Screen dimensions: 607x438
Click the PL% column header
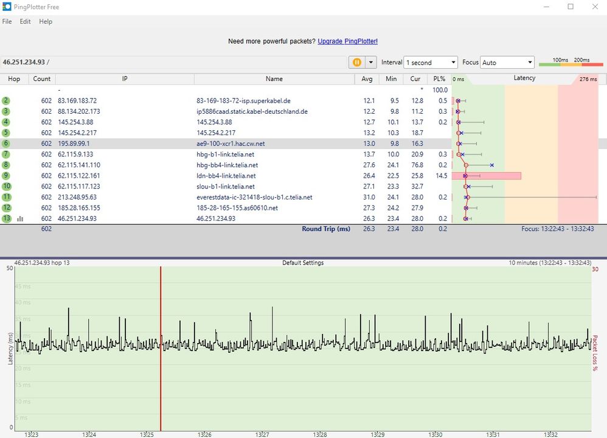pyautogui.click(x=439, y=78)
